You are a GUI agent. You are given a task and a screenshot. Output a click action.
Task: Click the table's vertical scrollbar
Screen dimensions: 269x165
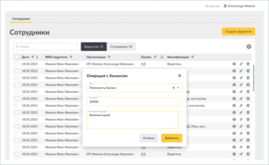[x=253, y=78]
